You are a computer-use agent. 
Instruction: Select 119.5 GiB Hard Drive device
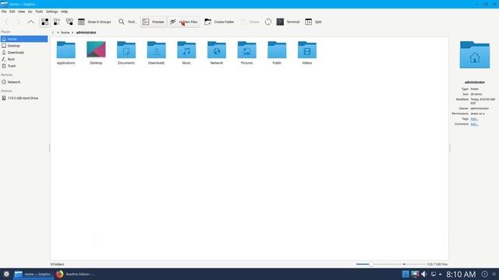coord(24,98)
